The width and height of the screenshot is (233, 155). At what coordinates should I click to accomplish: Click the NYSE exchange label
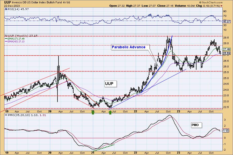click(67, 3)
